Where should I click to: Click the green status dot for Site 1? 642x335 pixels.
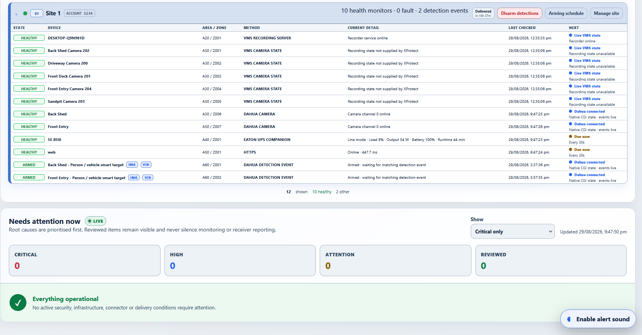click(25, 13)
